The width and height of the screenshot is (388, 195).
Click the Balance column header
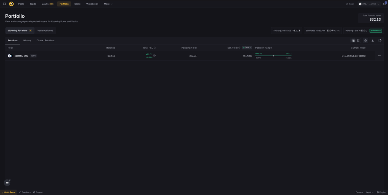pos(111,48)
